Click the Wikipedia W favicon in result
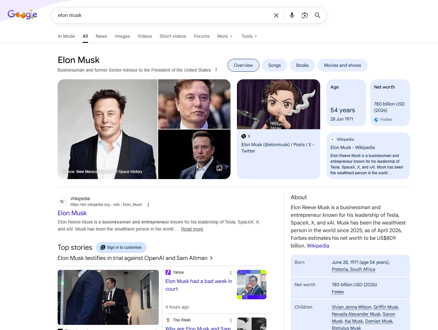Viewport: 438px width, 330px height. click(62, 201)
